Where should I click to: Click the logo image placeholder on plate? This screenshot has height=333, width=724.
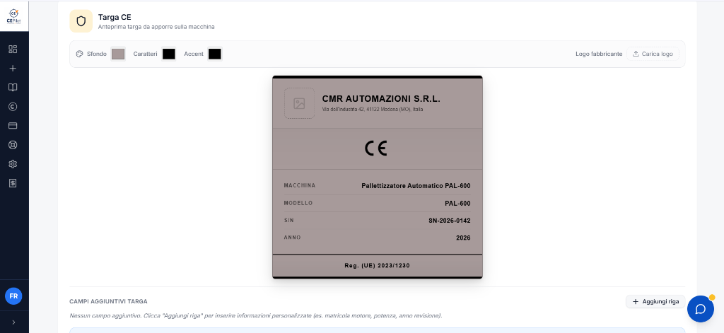pyautogui.click(x=299, y=103)
